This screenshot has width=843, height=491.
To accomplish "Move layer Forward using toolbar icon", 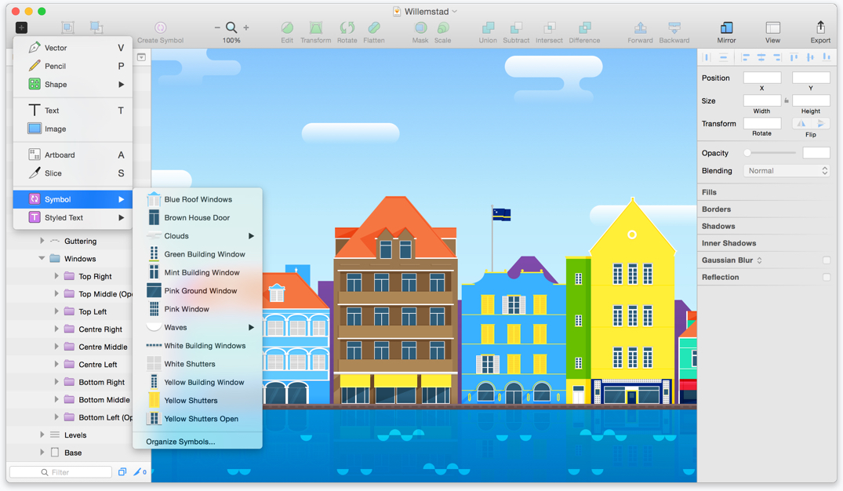I will point(640,28).
